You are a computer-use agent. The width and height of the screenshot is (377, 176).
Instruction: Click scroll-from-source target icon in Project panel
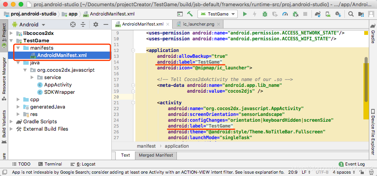(73, 24)
